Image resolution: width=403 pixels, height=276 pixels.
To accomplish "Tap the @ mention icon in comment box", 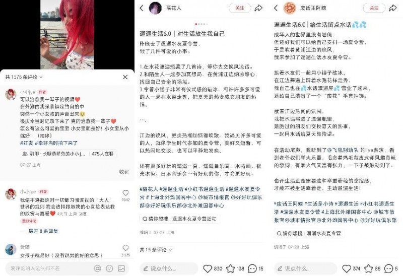I will pos(97,268).
